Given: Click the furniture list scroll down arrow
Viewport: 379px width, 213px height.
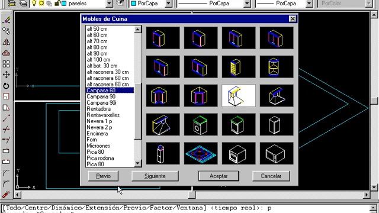Looking at the screenshot, I should click(137, 163).
